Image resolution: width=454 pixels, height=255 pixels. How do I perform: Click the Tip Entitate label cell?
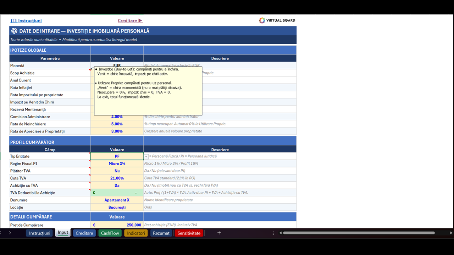(x=50, y=156)
